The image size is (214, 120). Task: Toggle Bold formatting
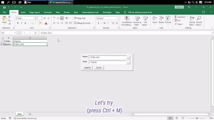pyautogui.click(x=18, y=23)
